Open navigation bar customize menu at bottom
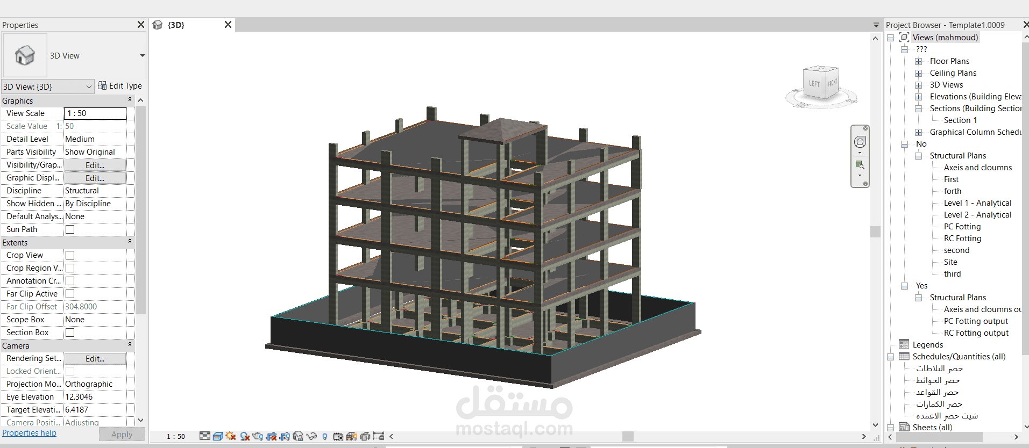1029x448 pixels. point(865,184)
